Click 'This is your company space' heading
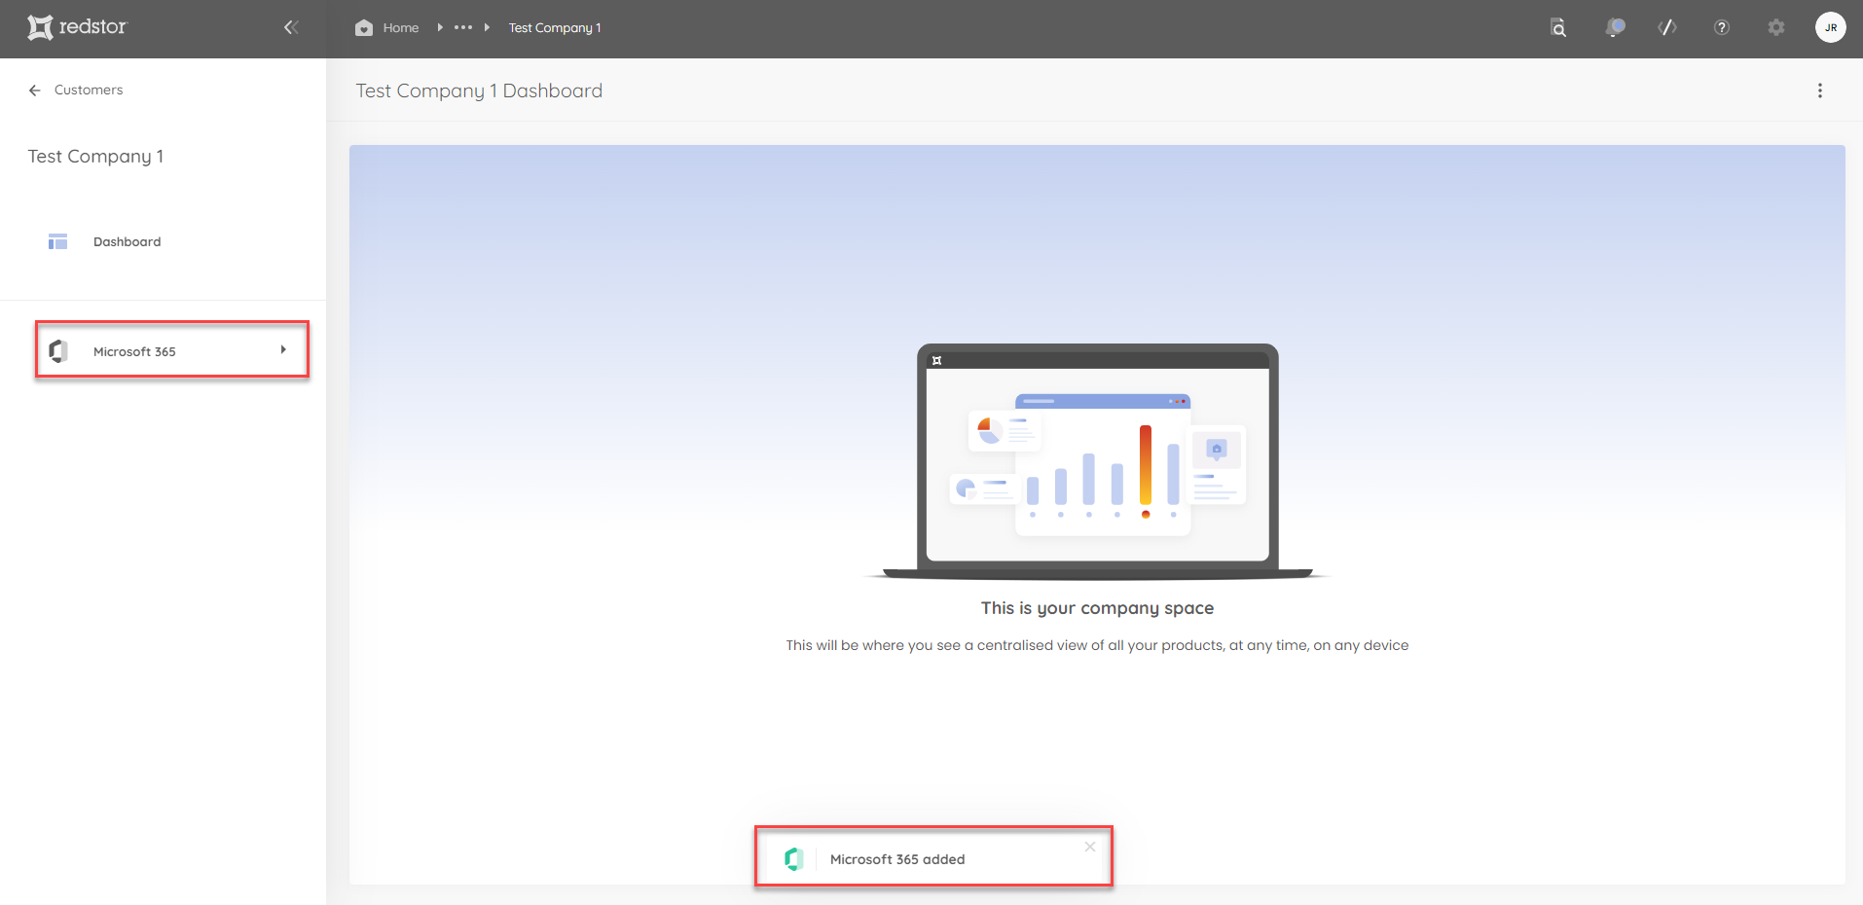 (x=1097, y=608)
